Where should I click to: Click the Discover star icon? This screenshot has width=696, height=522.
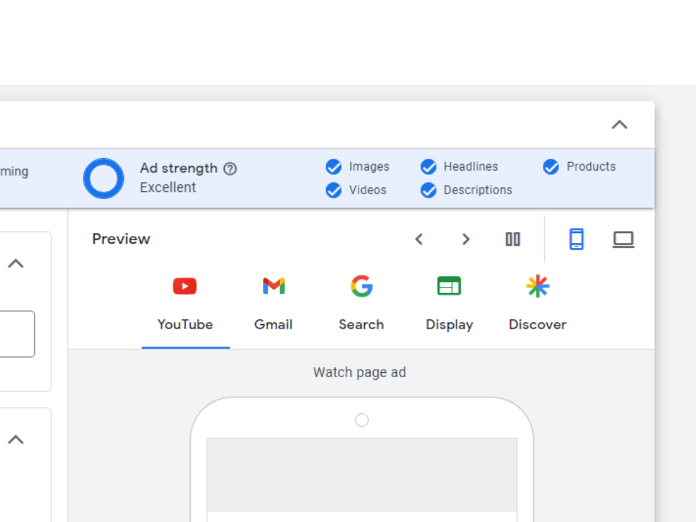(x=537, y=286)
